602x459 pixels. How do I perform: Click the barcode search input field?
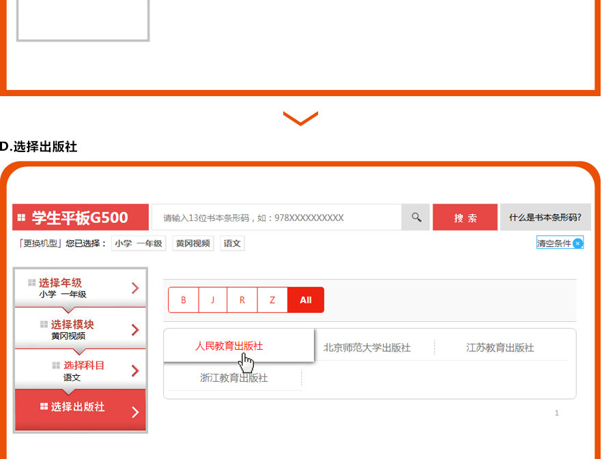pos(276,217)
